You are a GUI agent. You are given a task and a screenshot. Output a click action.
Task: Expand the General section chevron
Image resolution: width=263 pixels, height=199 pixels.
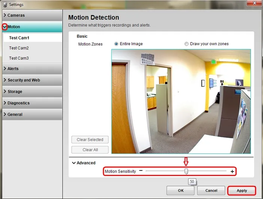pos(5,114)
